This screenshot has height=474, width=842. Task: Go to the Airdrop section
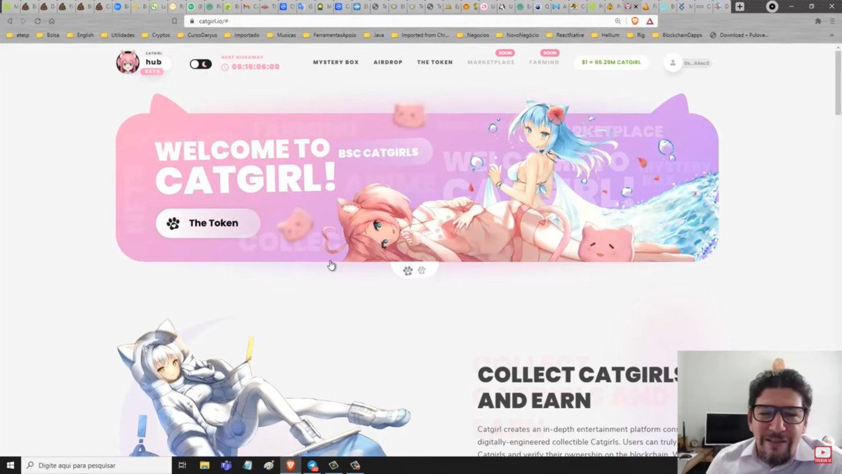[x=388, y=62]
